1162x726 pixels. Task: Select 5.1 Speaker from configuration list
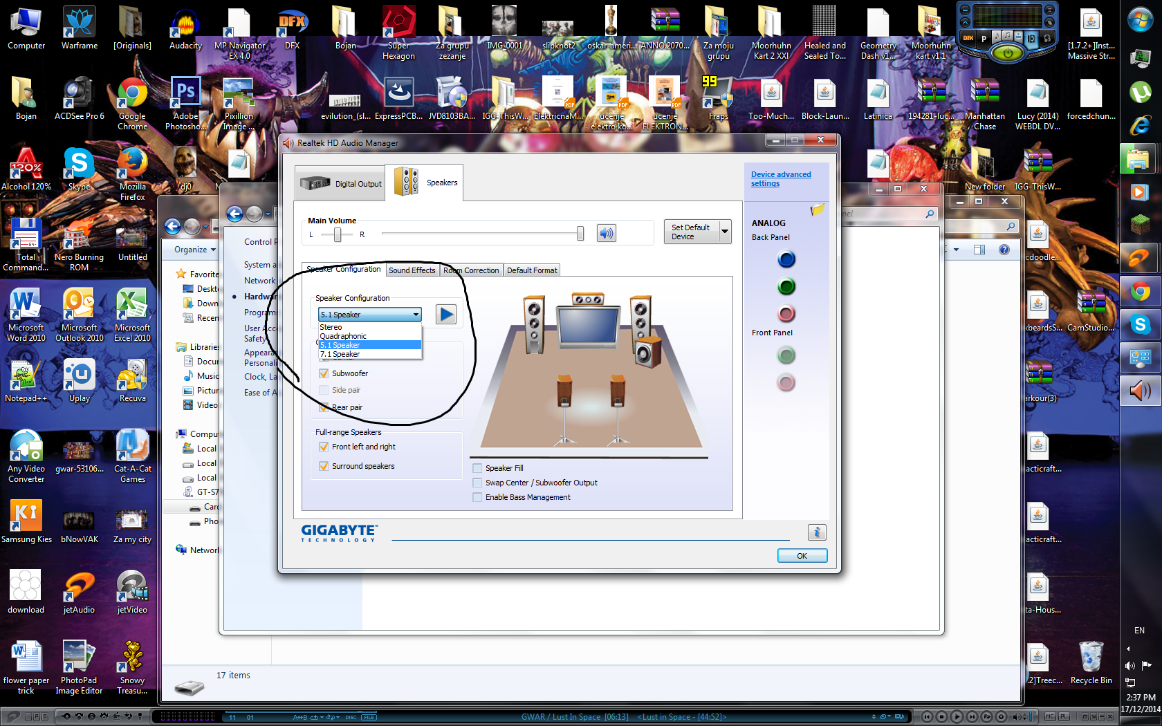coord(370,345)
